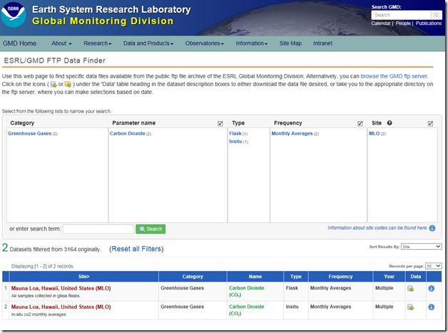This screenshot has height=333, width=448.
Task: Toggle the Site column checkbox
Action: (x=430, y=123)
